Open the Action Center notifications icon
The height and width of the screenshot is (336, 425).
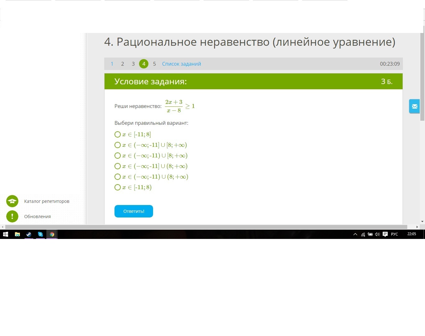pos(385,234)
